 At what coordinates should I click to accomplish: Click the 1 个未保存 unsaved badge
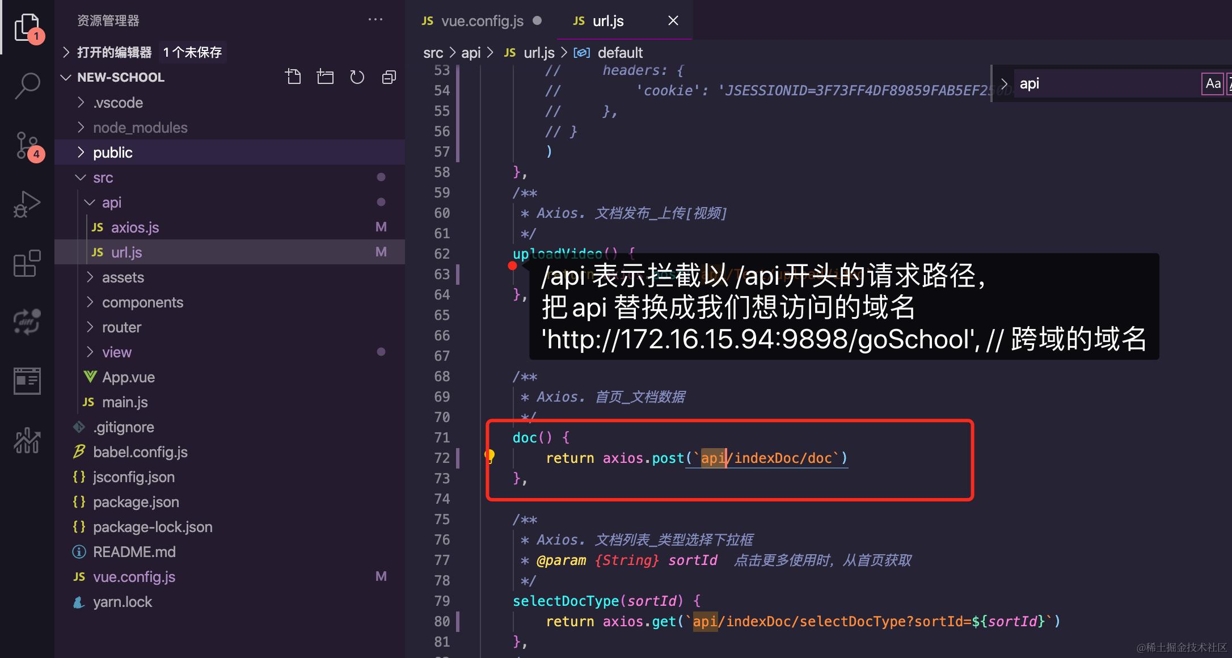pyautogui.click(x=192, y=52)
